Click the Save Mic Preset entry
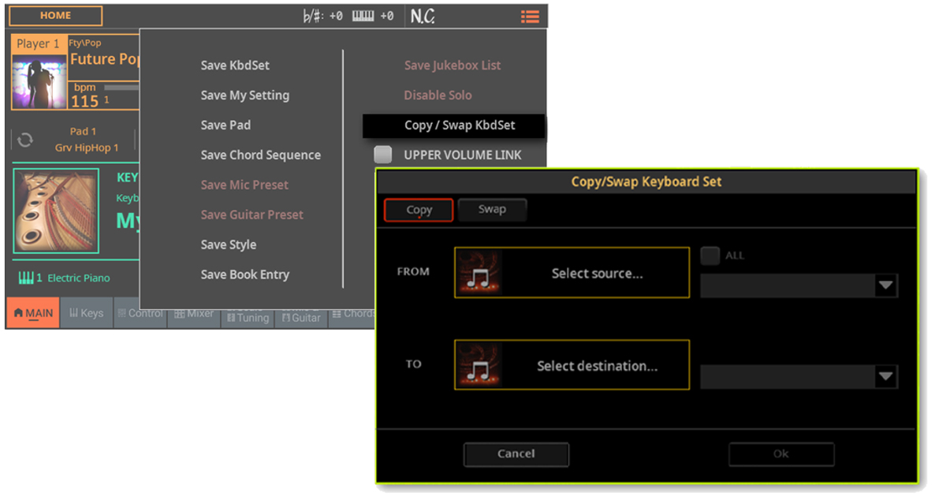The width and height of the screenshot is (946, 497). pos(244,185)
